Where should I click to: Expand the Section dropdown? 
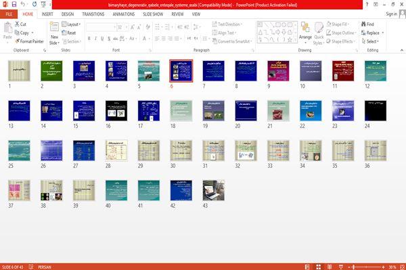tap(72, 41)
